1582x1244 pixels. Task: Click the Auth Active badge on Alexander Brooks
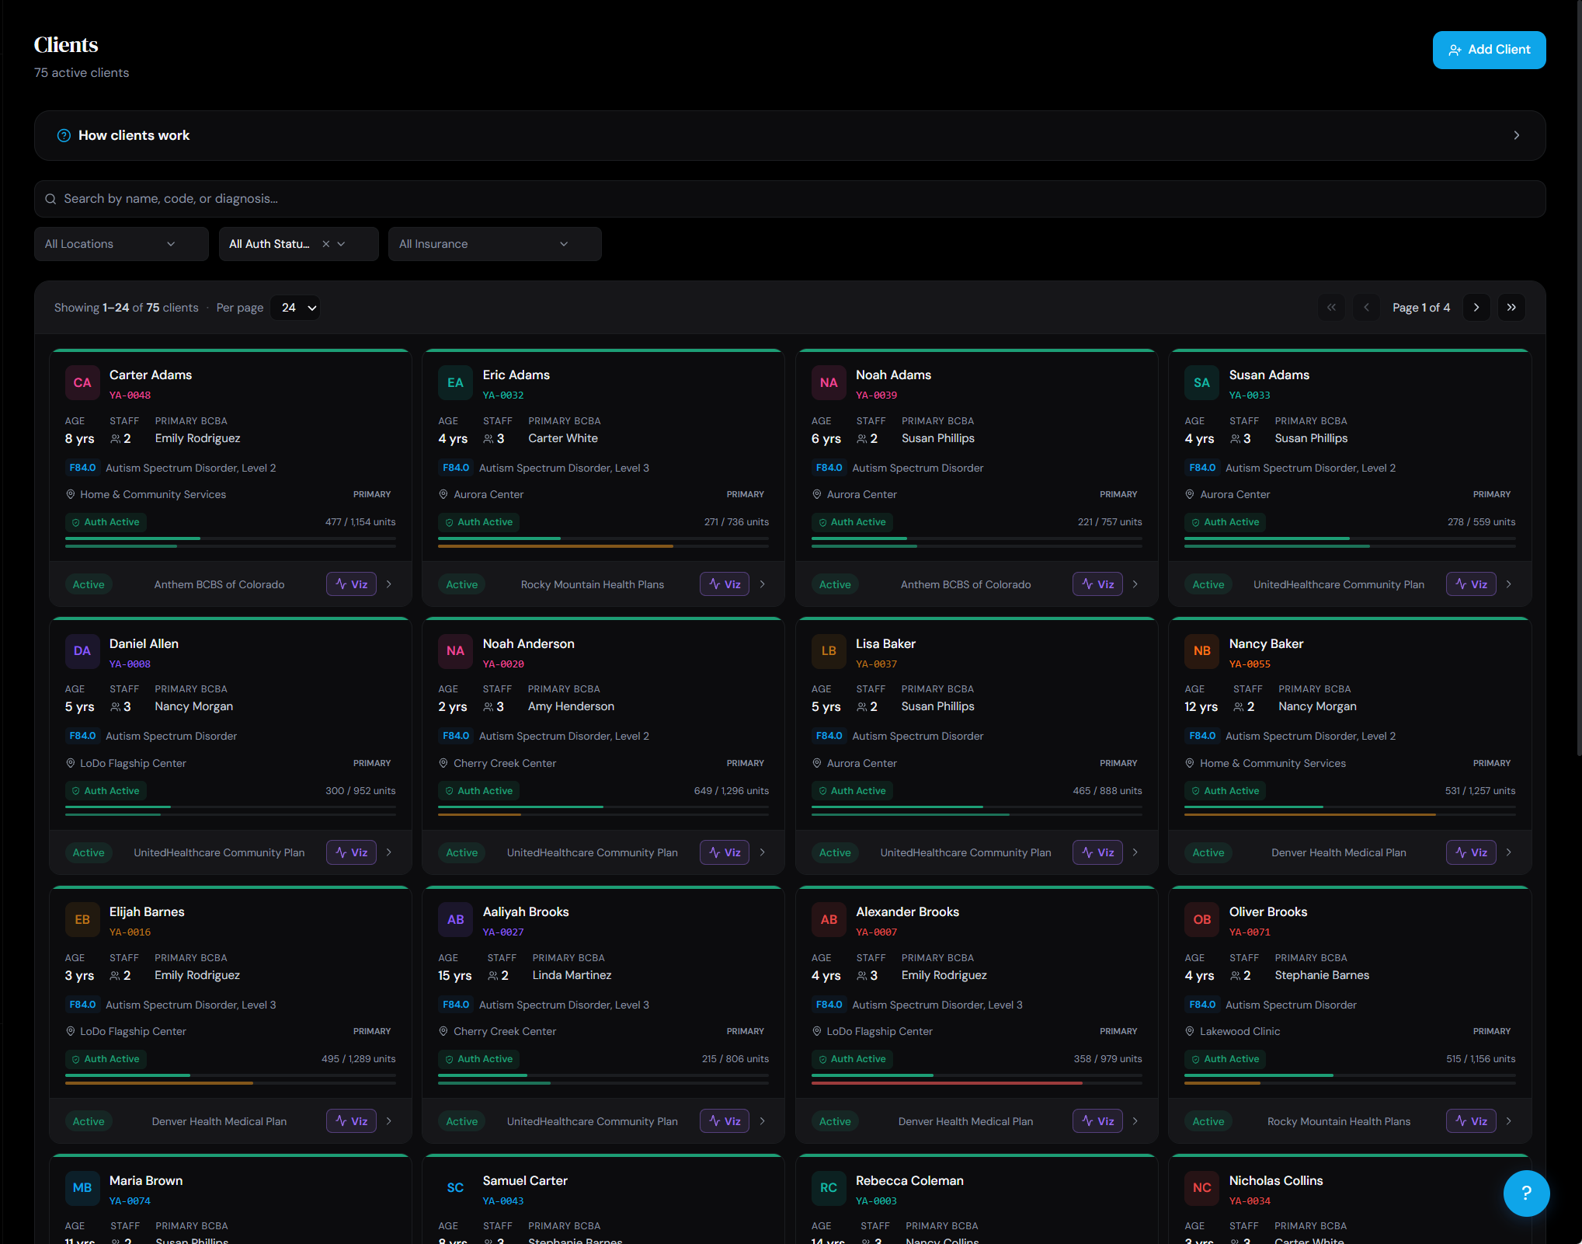[852, 1059]
